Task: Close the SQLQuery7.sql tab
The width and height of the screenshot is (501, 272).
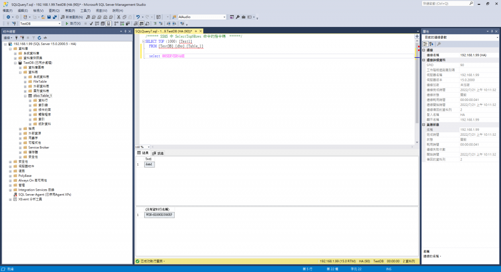Action: (x=201, y=31)
